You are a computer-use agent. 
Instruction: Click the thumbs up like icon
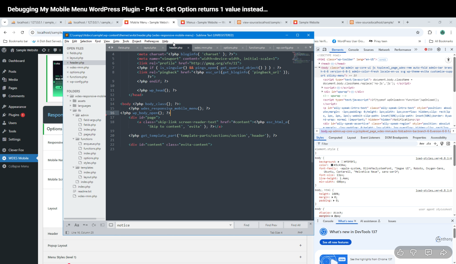click(401, 252)
